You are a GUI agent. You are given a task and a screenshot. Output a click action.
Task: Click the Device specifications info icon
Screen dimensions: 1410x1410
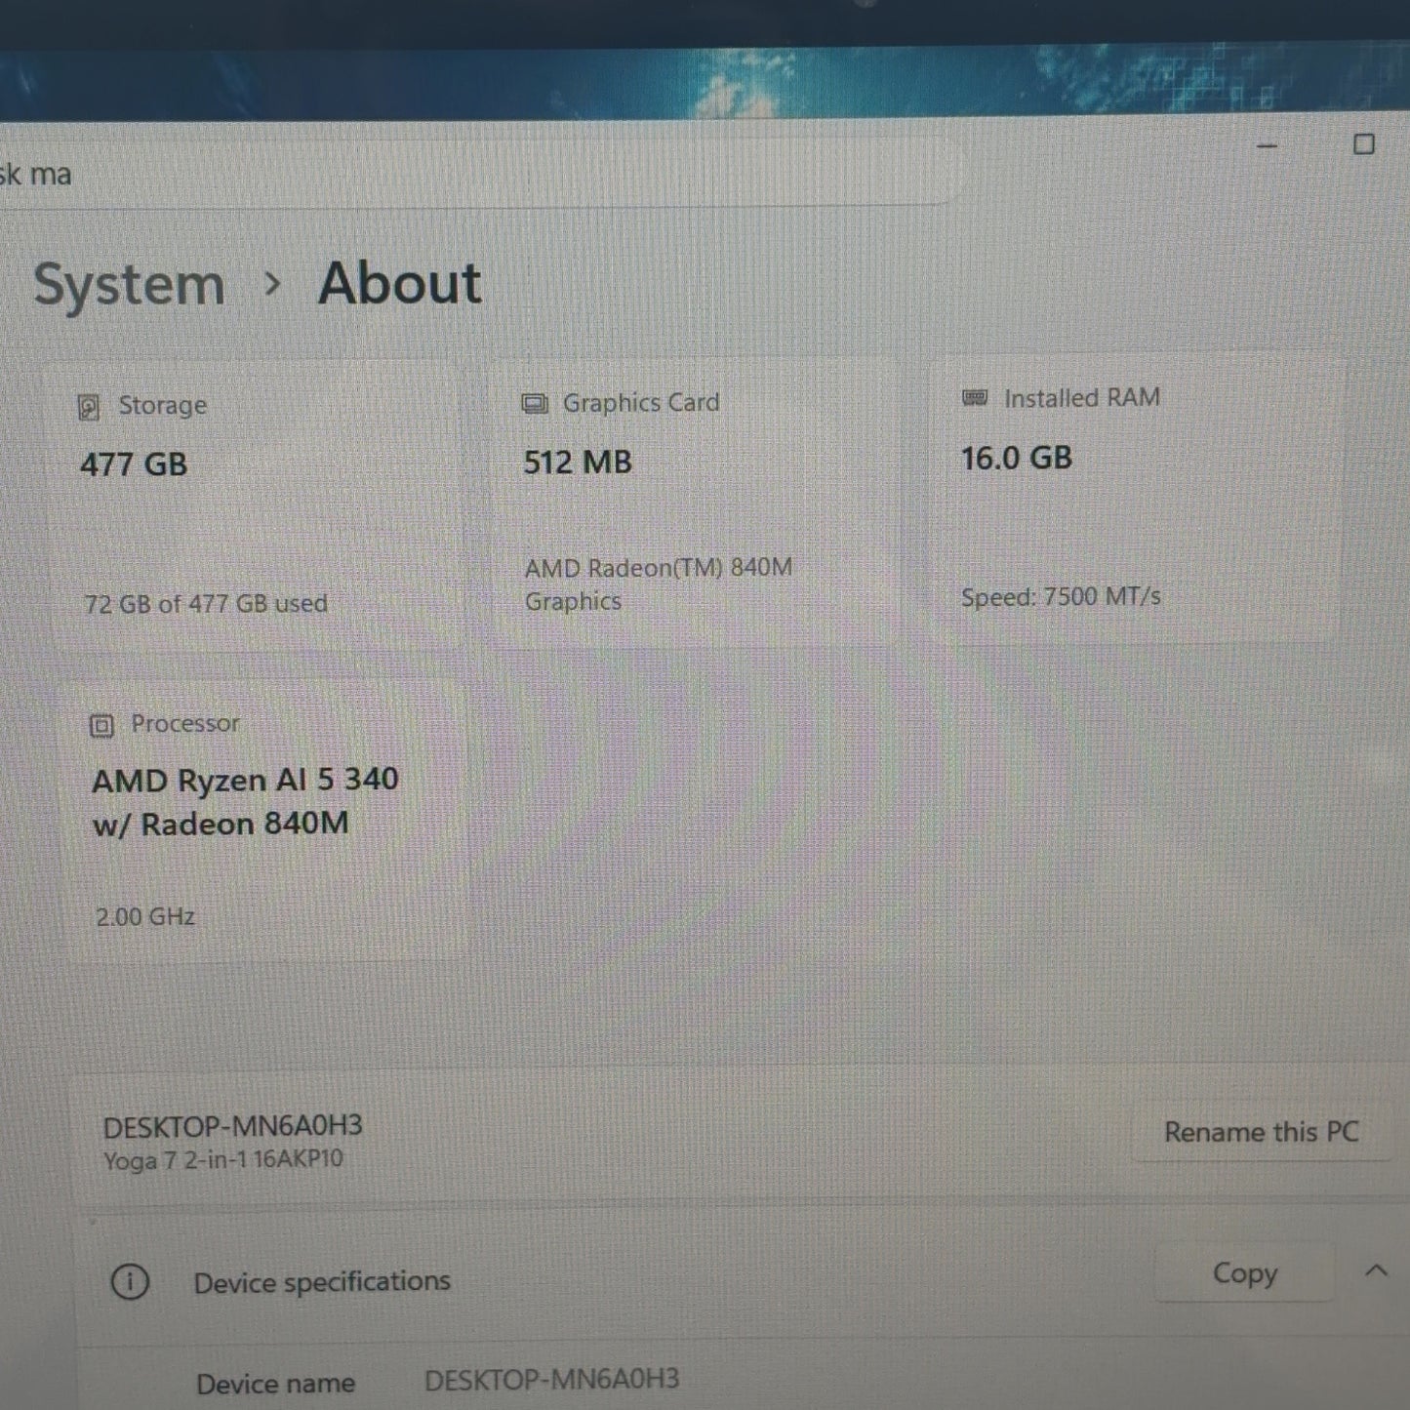click(130, 1281)
